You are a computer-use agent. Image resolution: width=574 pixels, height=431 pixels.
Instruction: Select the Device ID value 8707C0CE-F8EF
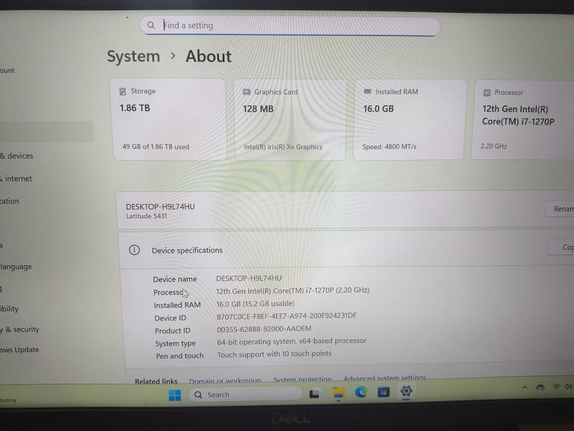click(x=286, y=316)
